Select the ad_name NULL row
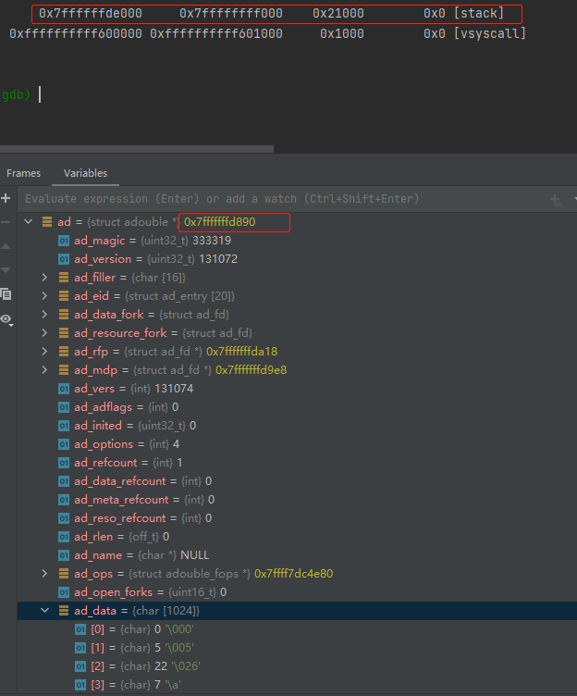 pyautogui.click(x=297, y=555)
